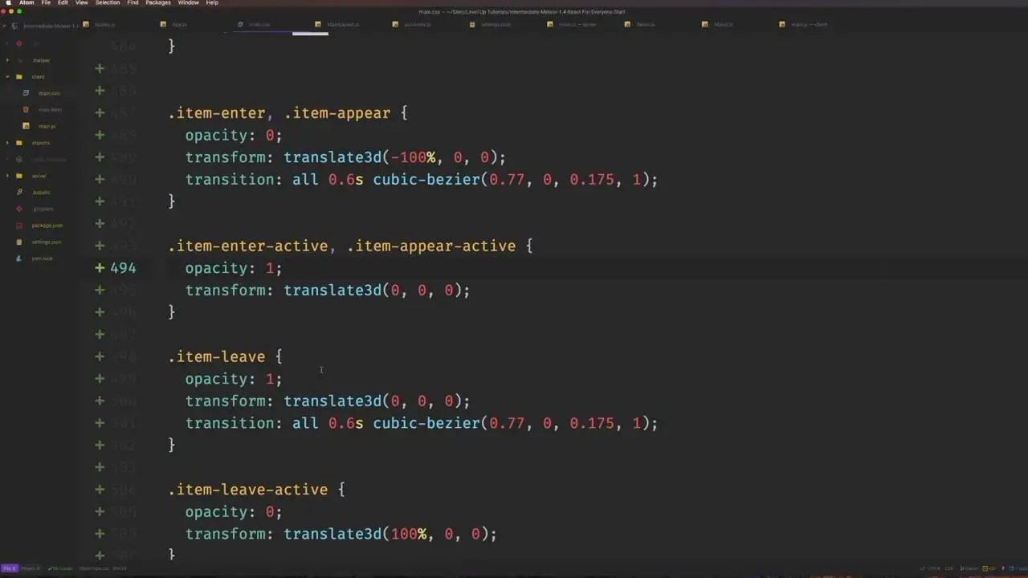Click the Fix it button in the status bar
1028x578 pixels.
click(10, 568)
